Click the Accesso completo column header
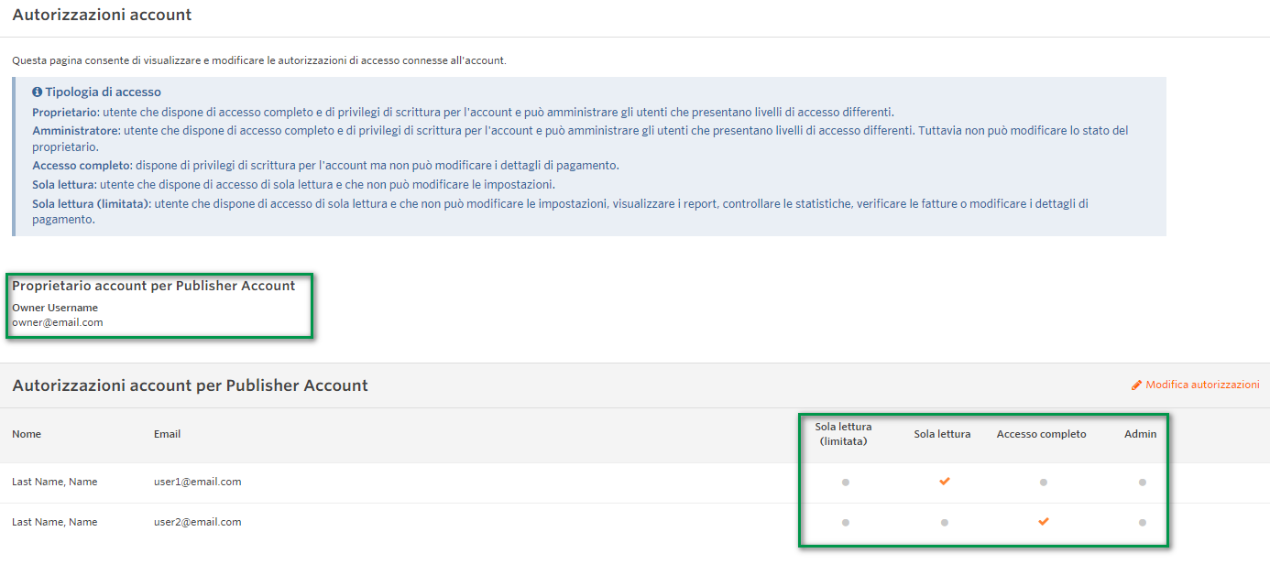The height and width of the screenshot is (564, 1270). point(1041,434)
